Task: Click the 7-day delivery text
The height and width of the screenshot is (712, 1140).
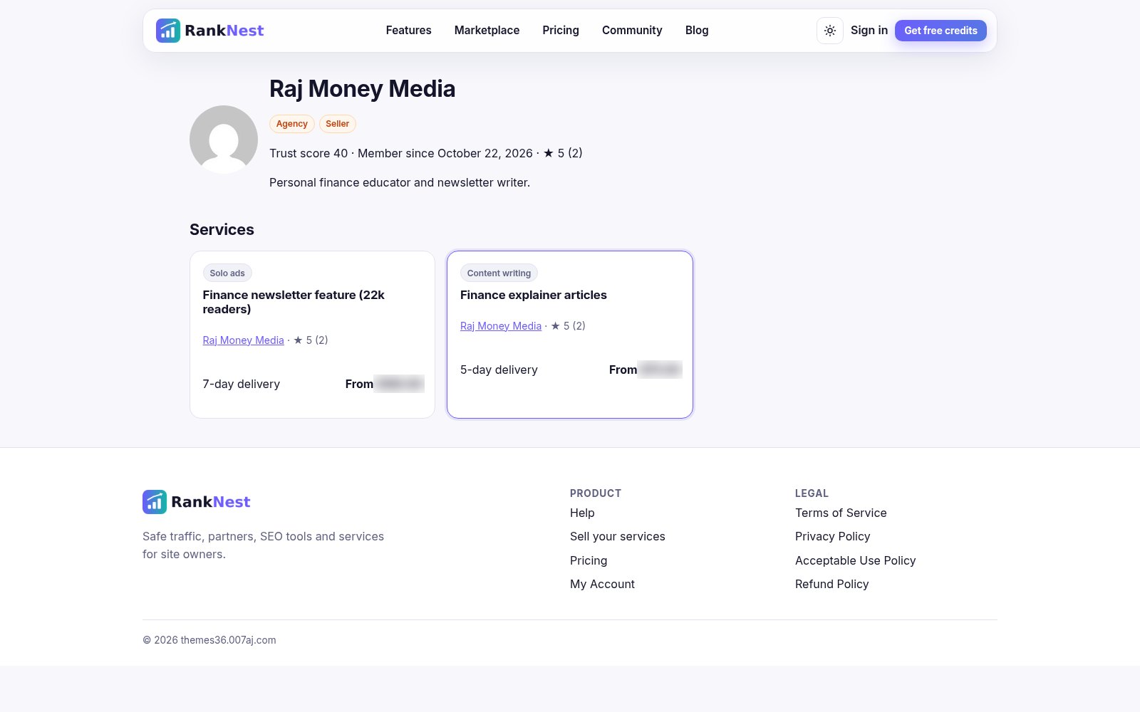Action: click(x=242, y=384)
